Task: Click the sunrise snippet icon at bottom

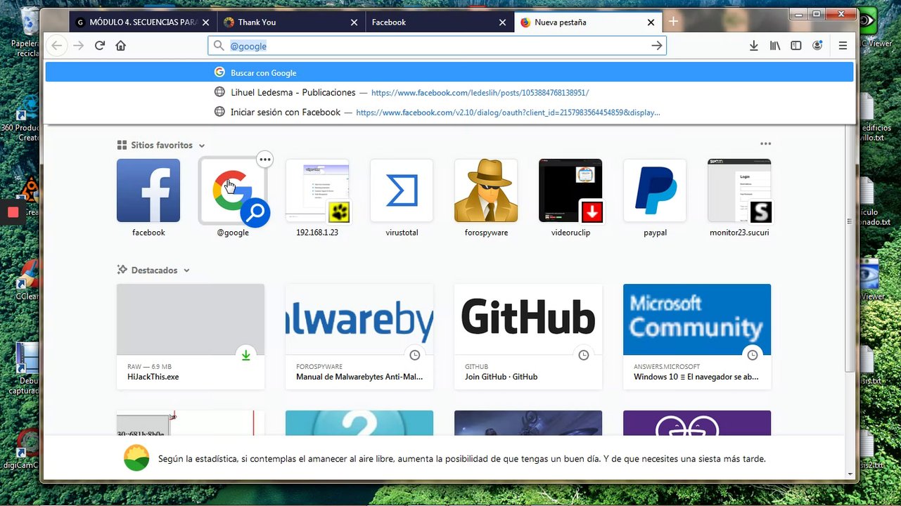Action: (x=136, y=458)
